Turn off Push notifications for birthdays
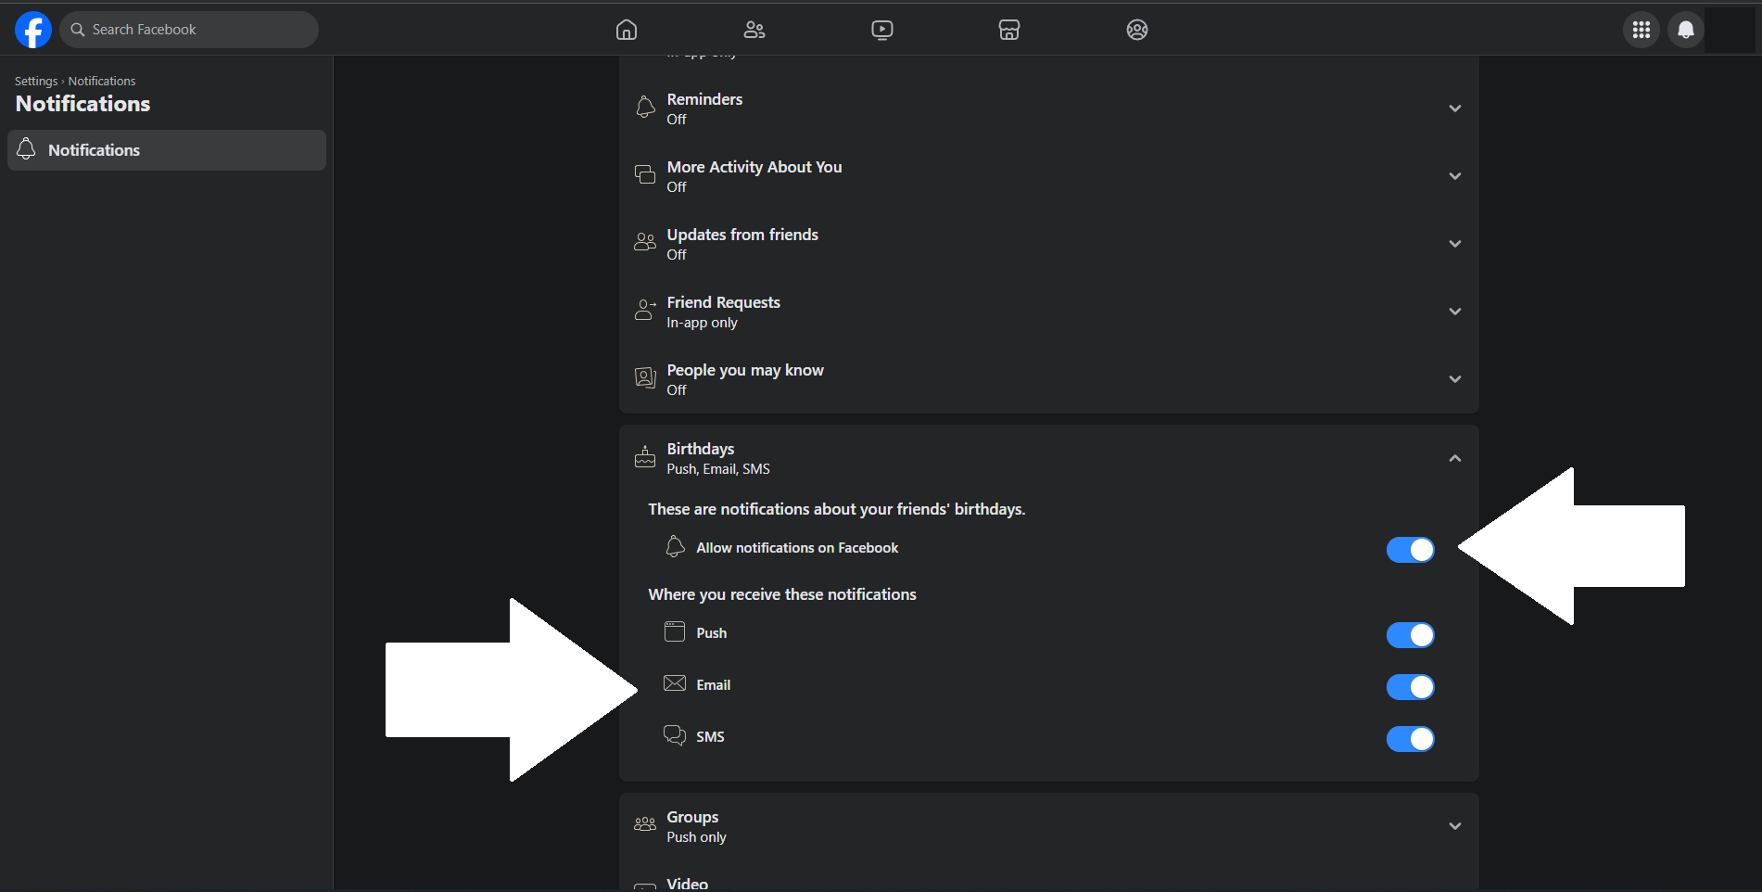This screenshot has width=1762, height=892. coord(1409,635)
